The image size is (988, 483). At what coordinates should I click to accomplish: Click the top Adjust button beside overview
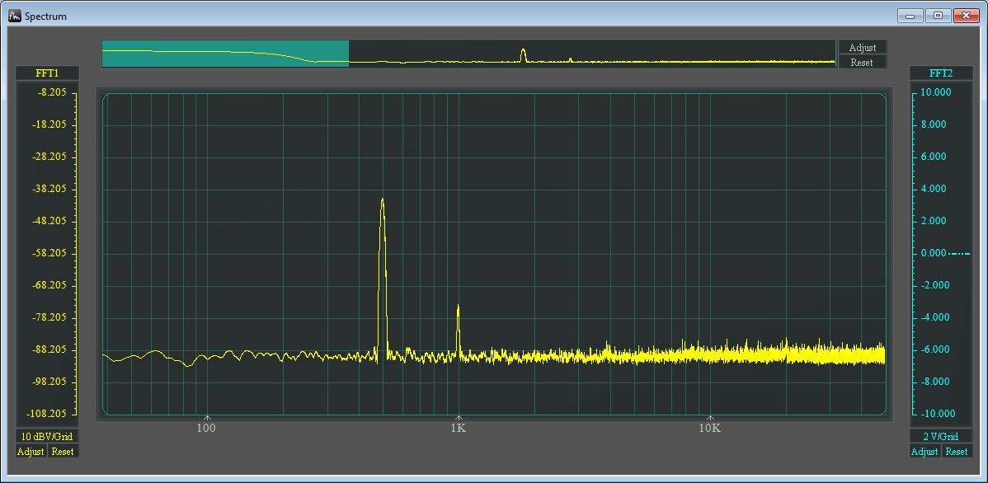point(862,47)
